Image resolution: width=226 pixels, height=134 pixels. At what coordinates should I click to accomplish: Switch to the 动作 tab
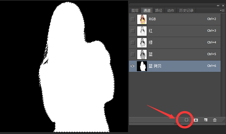click(171, 10)
